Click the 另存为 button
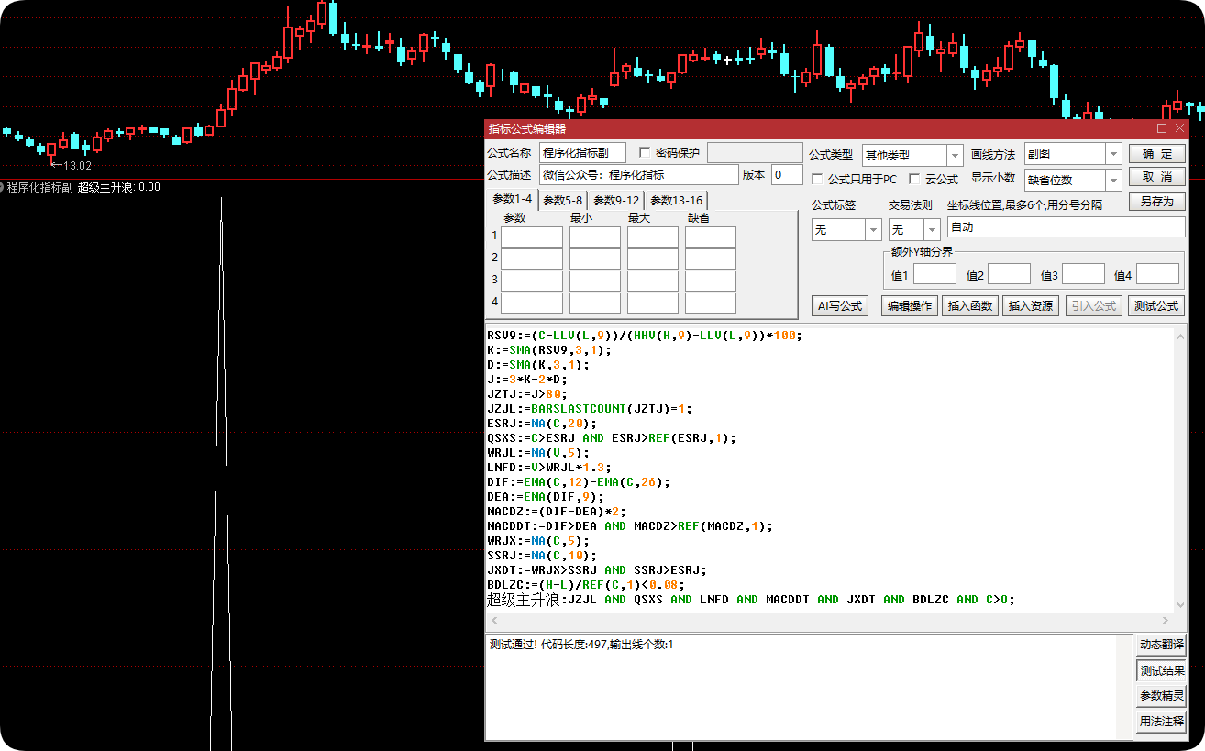 (x=1156, y=201)
